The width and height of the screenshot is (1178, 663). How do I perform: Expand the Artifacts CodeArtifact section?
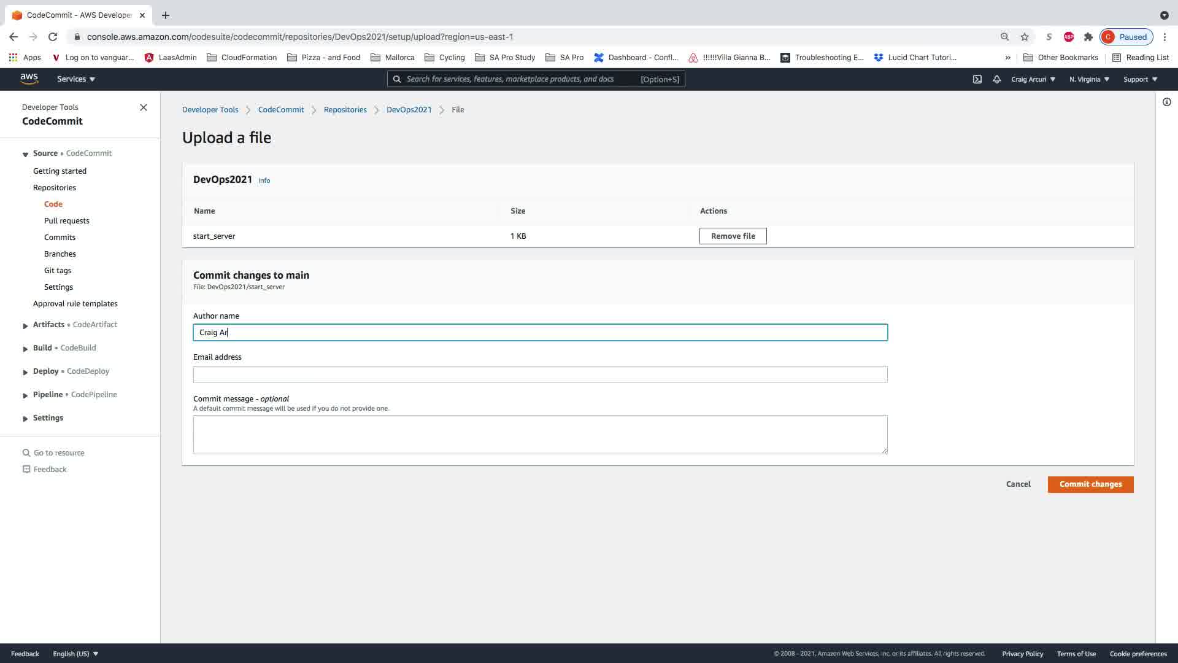point(25,325)
